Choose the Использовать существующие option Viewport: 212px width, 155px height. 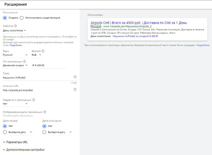[x=22, y=18]
